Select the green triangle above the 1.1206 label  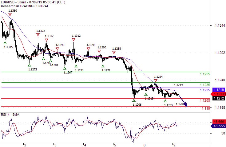point(134,100)
